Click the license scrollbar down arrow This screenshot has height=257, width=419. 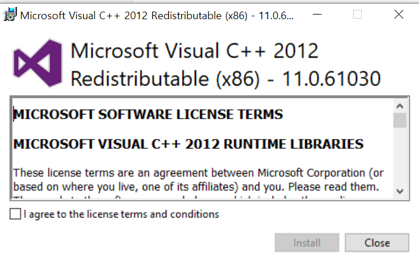pos(400,191)
